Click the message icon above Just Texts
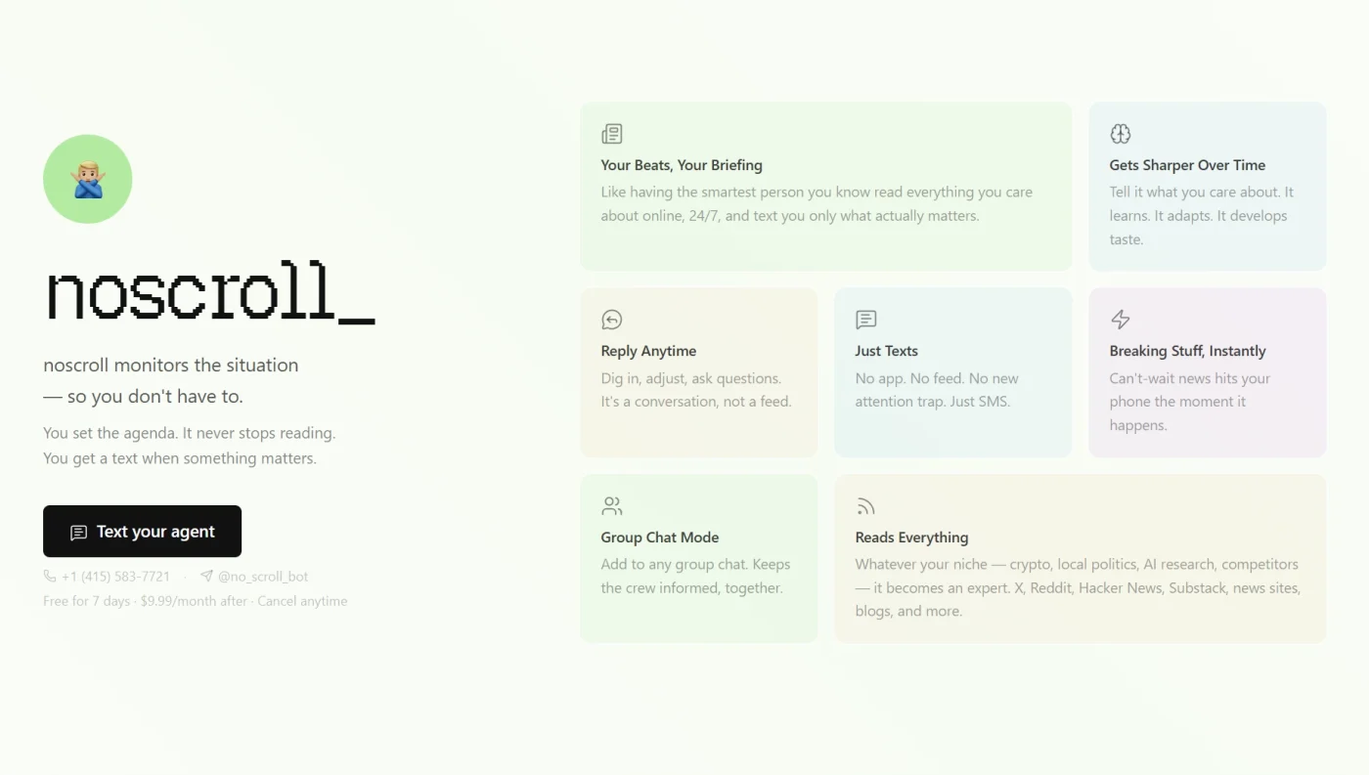The image size is (1369, 775). 866,320
